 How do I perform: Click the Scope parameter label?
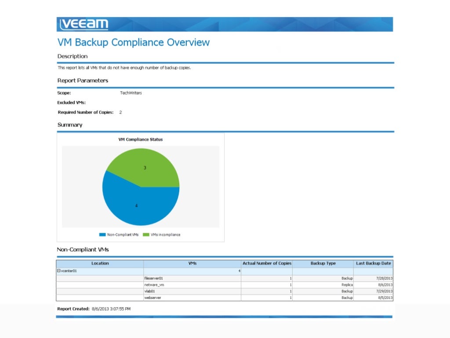tap(64, 93)
